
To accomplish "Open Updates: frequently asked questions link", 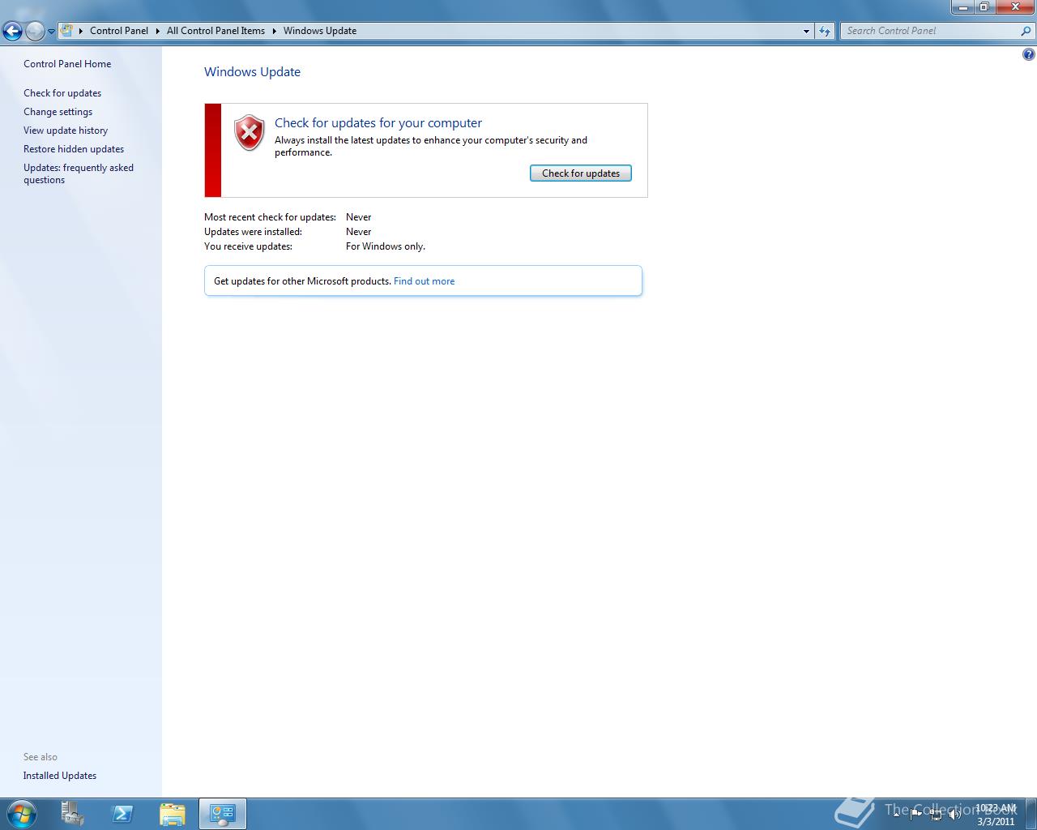I will click(x=79, y=173).
